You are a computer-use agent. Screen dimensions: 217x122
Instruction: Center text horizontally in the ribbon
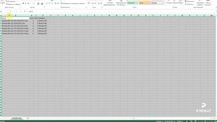pos(50,3)
